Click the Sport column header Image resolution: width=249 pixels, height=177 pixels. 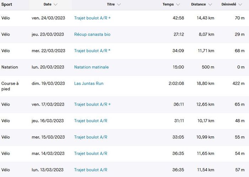[7, 5]
